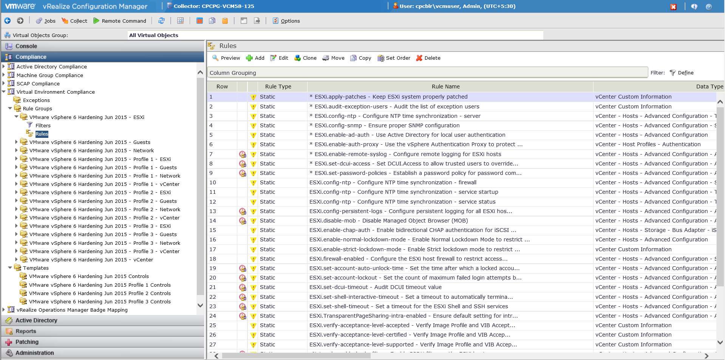Define a filter for the rules list

point(682,73)
